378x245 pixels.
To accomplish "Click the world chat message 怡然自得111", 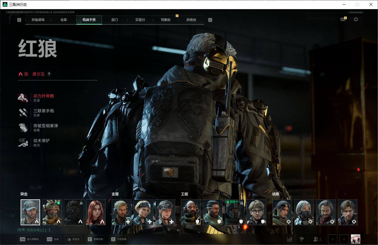I will 34,230.
